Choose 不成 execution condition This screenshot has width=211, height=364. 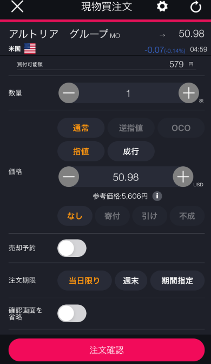tap(187, 216)
